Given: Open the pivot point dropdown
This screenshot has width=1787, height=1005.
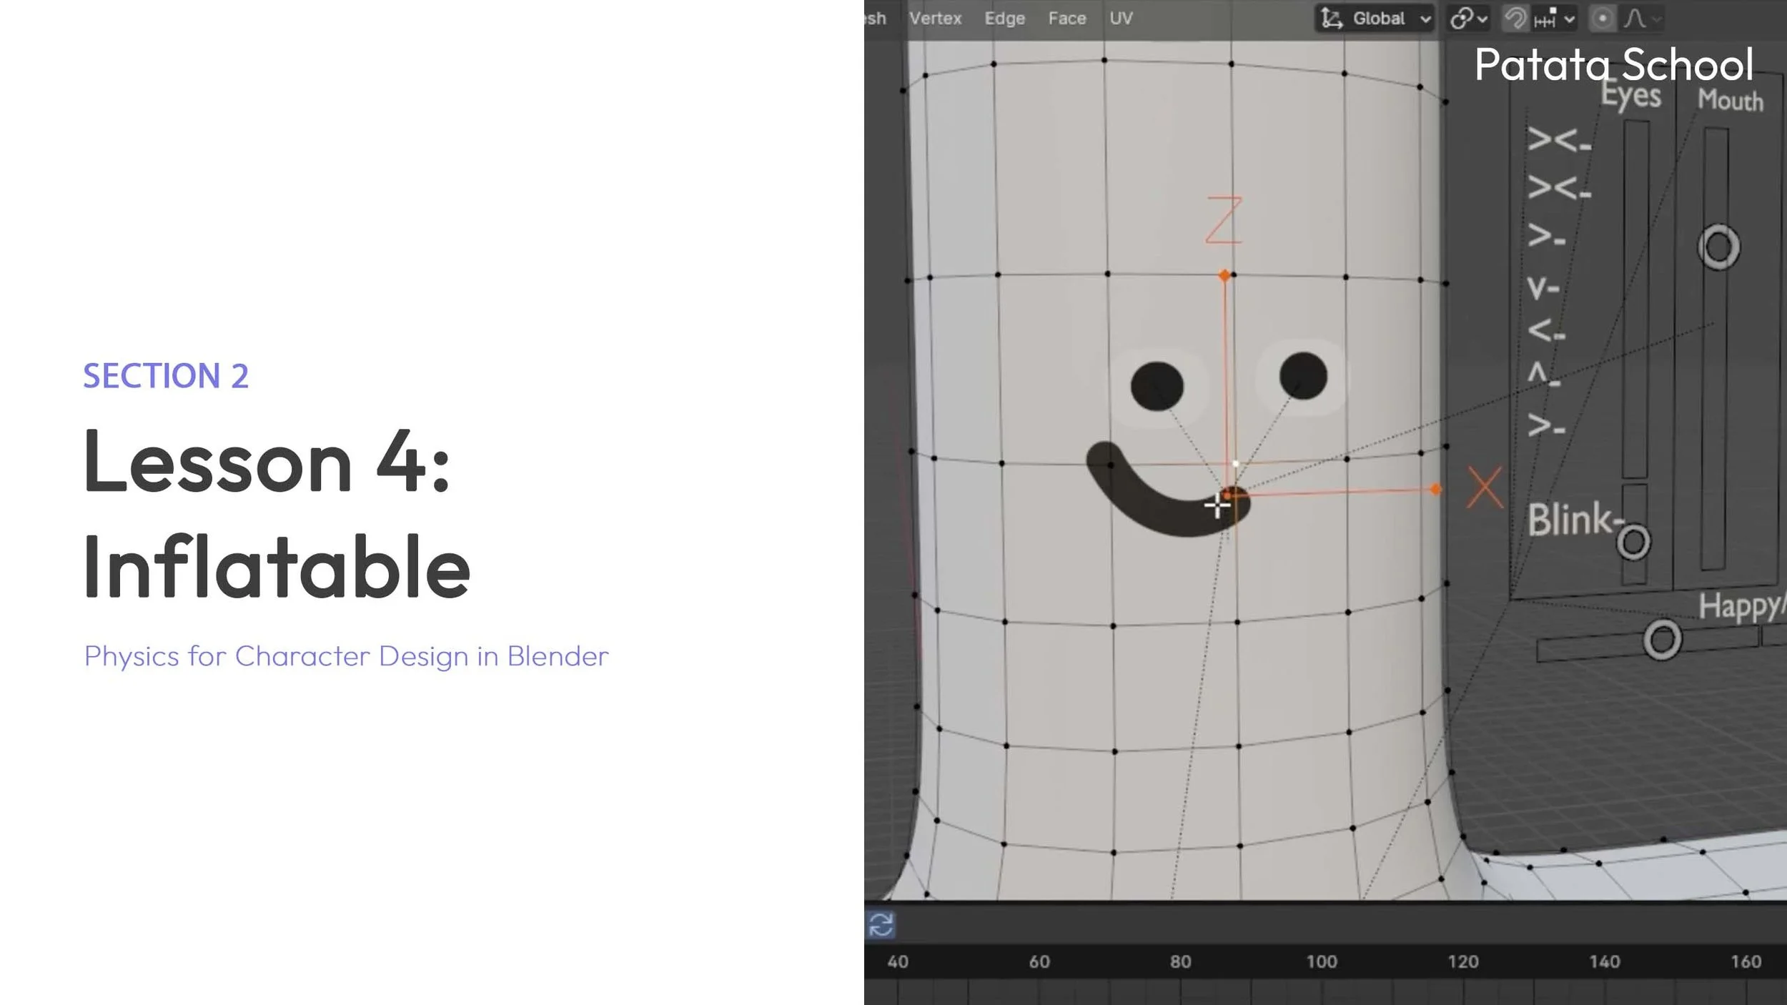Looking at the screenshot, I should pos(1468,19).
